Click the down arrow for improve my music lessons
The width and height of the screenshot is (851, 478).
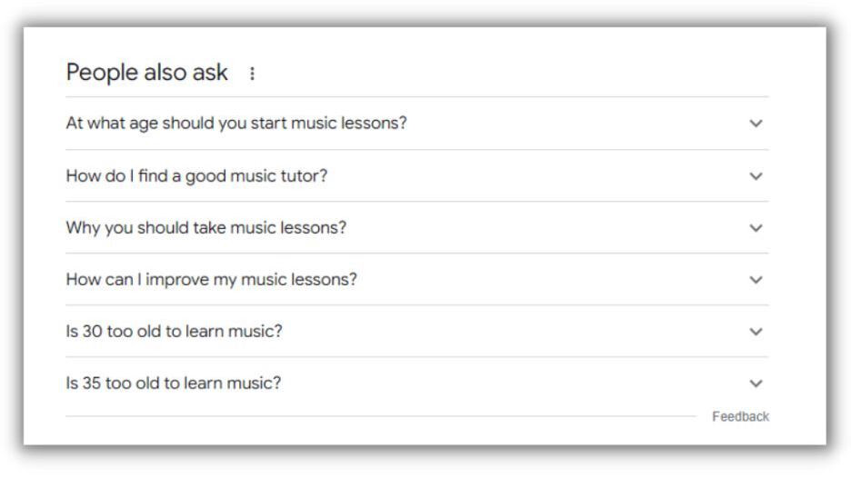[x=756, y=280]
